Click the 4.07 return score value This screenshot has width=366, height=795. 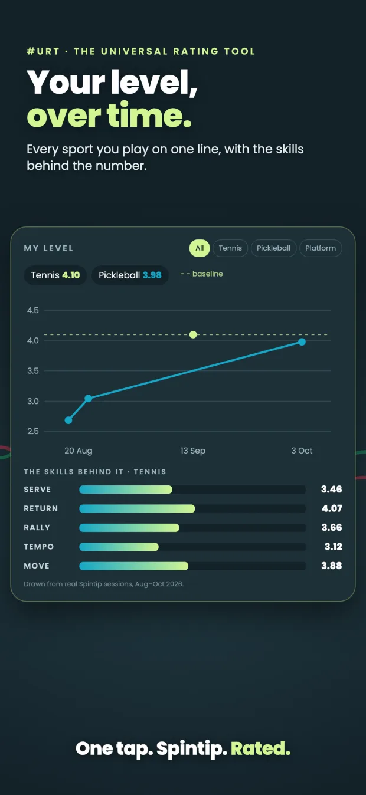[x=332, y=508]
